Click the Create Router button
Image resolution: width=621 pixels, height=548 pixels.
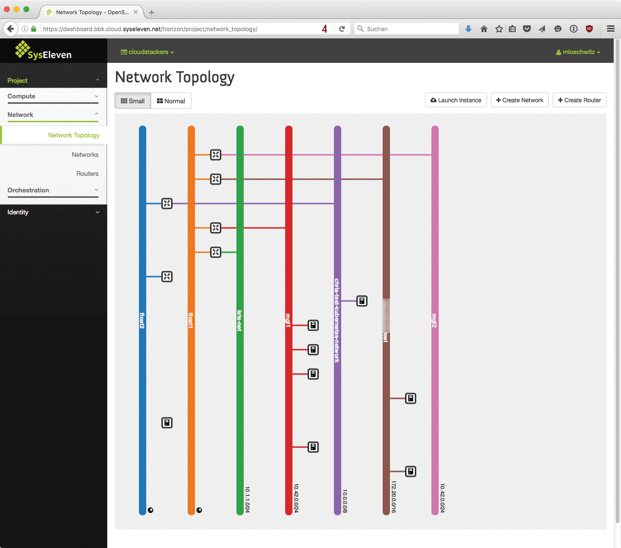[x=579, y=100]
